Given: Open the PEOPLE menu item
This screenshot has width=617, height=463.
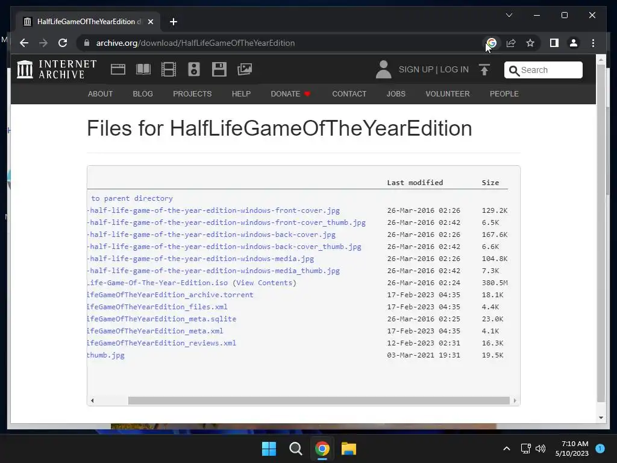Looking at the screenshot, I should pyautogui.click(x=504, y=93).
